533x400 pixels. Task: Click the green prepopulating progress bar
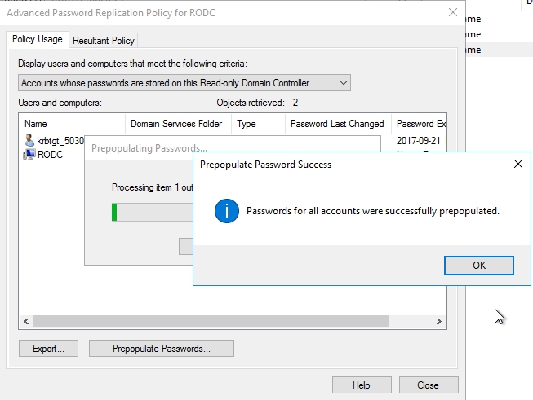pyautogui.click(x=115, y=213)
